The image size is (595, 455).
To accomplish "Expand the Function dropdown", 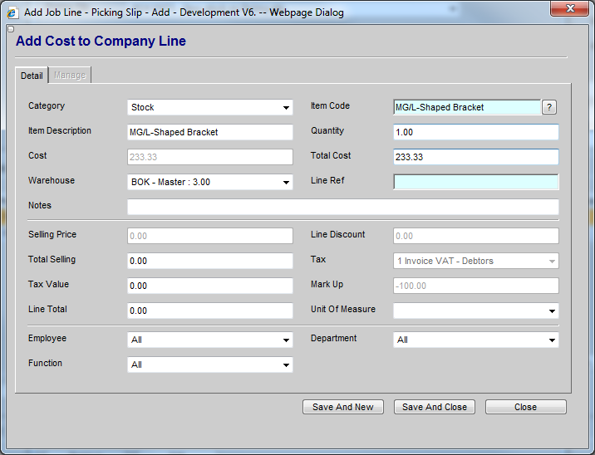I will (210, 364).
